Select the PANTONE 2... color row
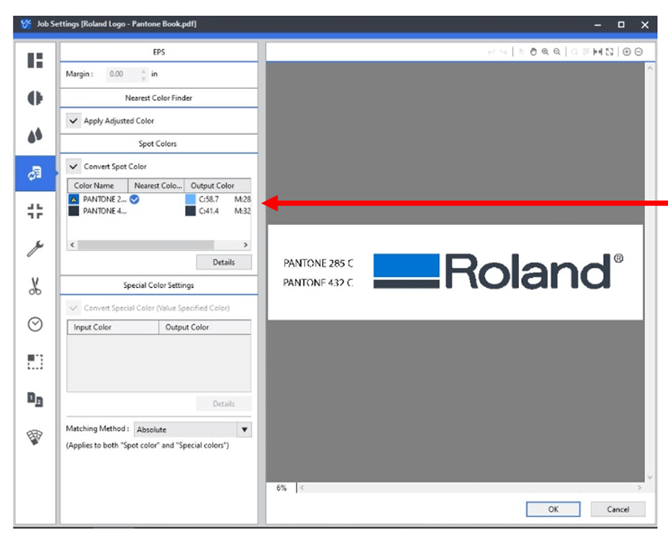The height and width of the screenshot is (539, 668). (x=159, y=199)
